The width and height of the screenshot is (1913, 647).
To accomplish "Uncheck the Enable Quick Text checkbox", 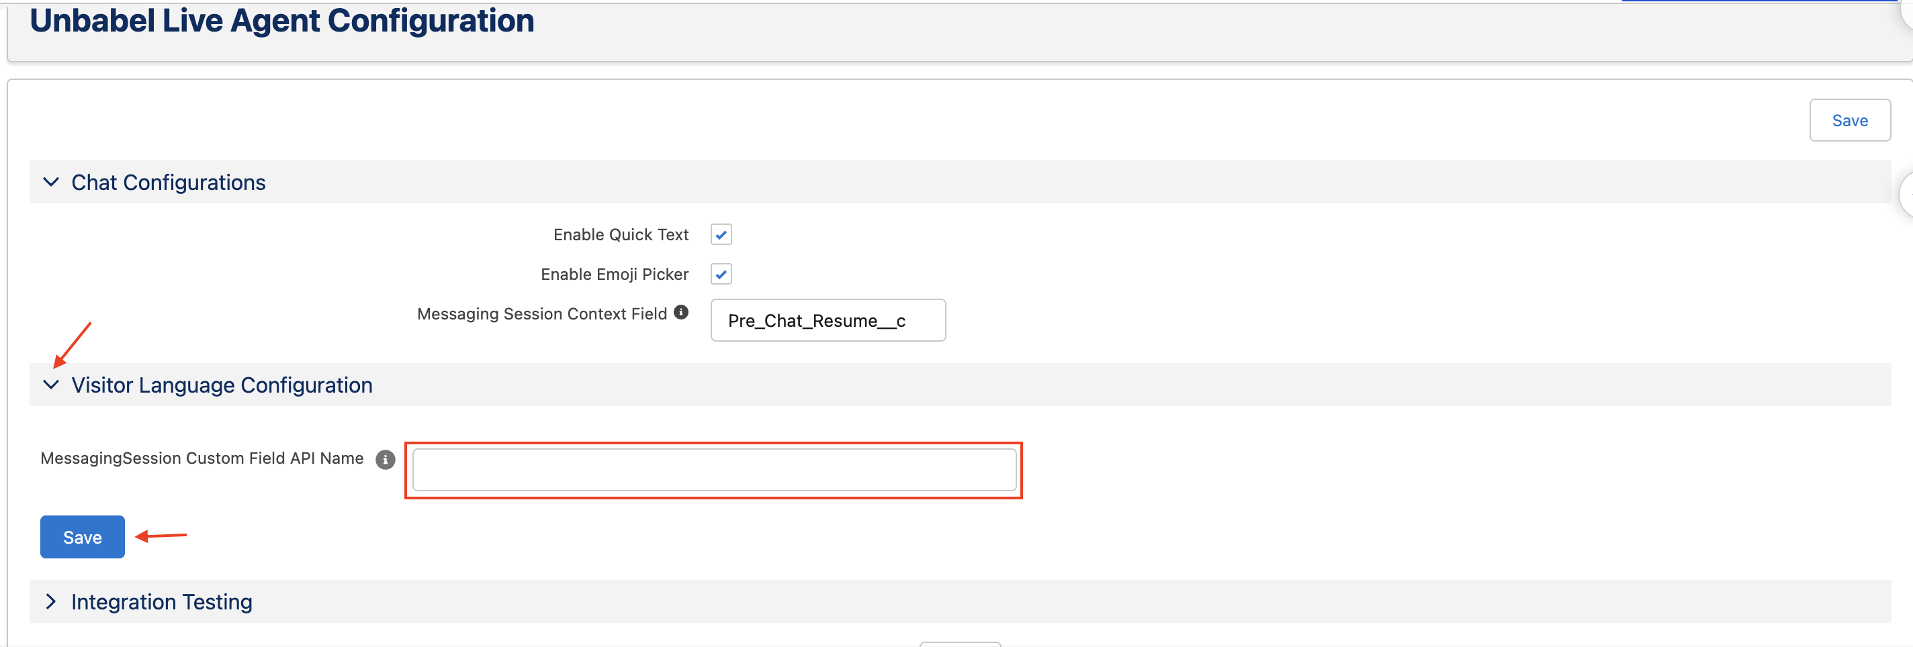I will pos(721,234).
